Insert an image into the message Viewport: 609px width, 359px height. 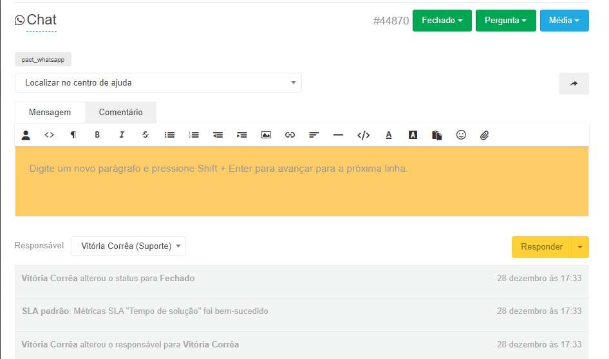266,135
